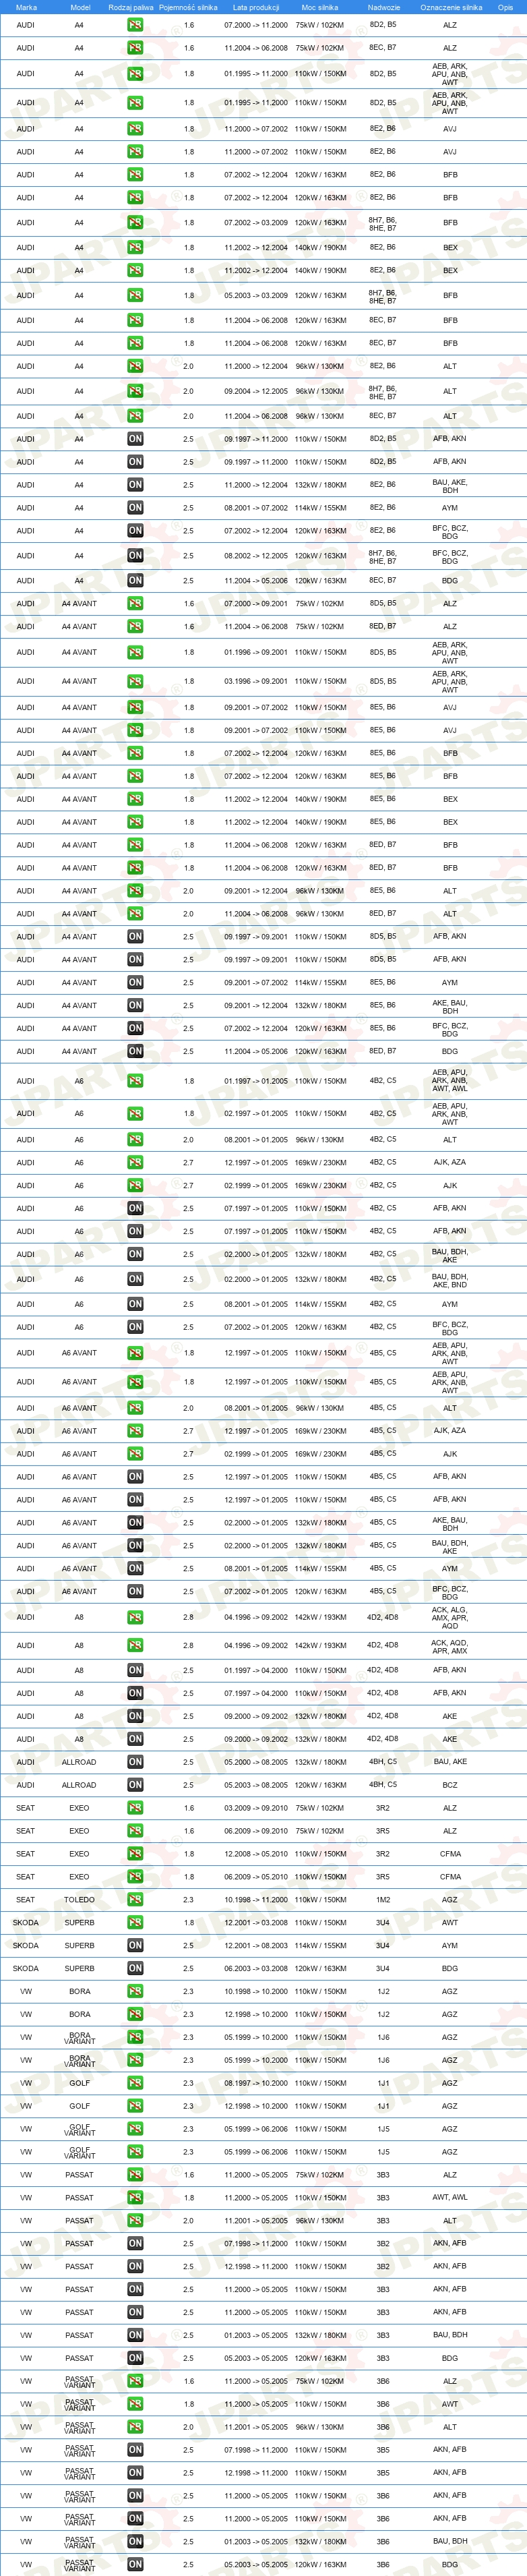Select date cell 05.2003 -> 03.2009

tap(256, 295)
